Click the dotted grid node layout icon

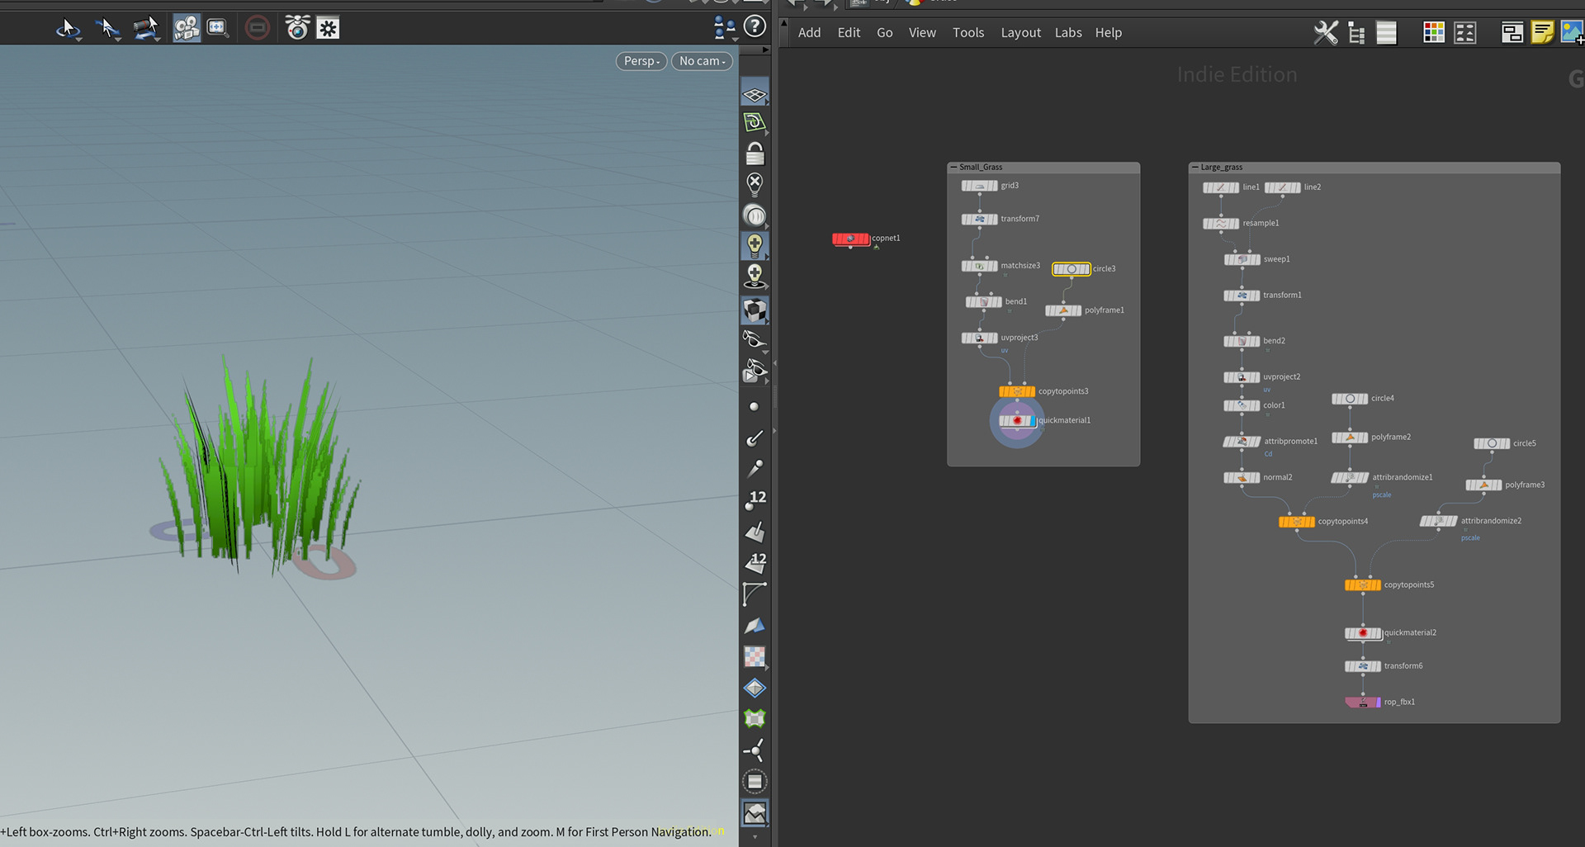1465,33
